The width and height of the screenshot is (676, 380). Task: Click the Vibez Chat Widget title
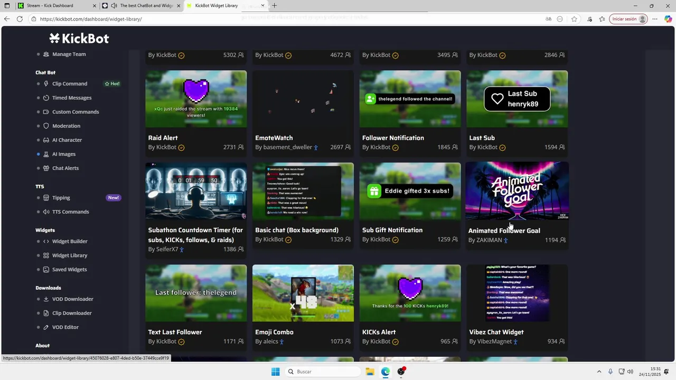[496, 332]
